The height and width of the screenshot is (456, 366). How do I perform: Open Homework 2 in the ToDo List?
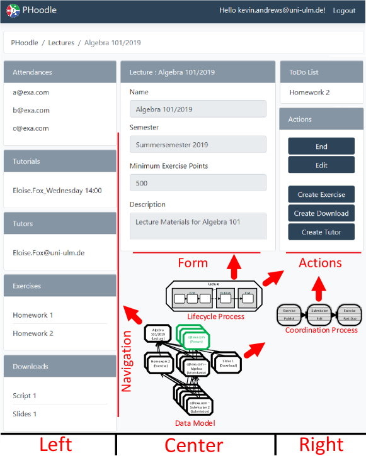tap(309, 92)
